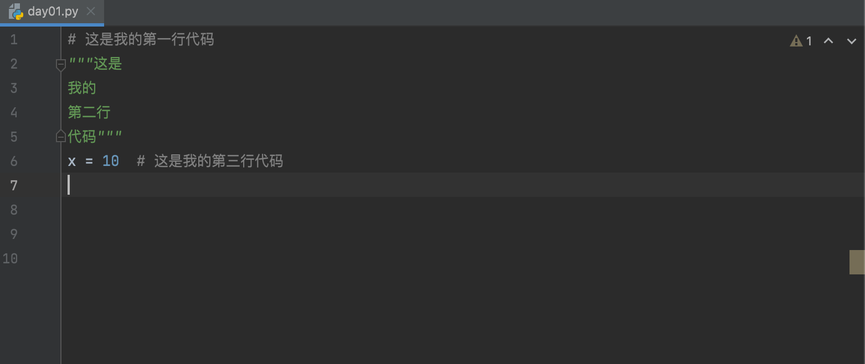
Task: Click the inline comment on line 6
Action: [210, 162]
